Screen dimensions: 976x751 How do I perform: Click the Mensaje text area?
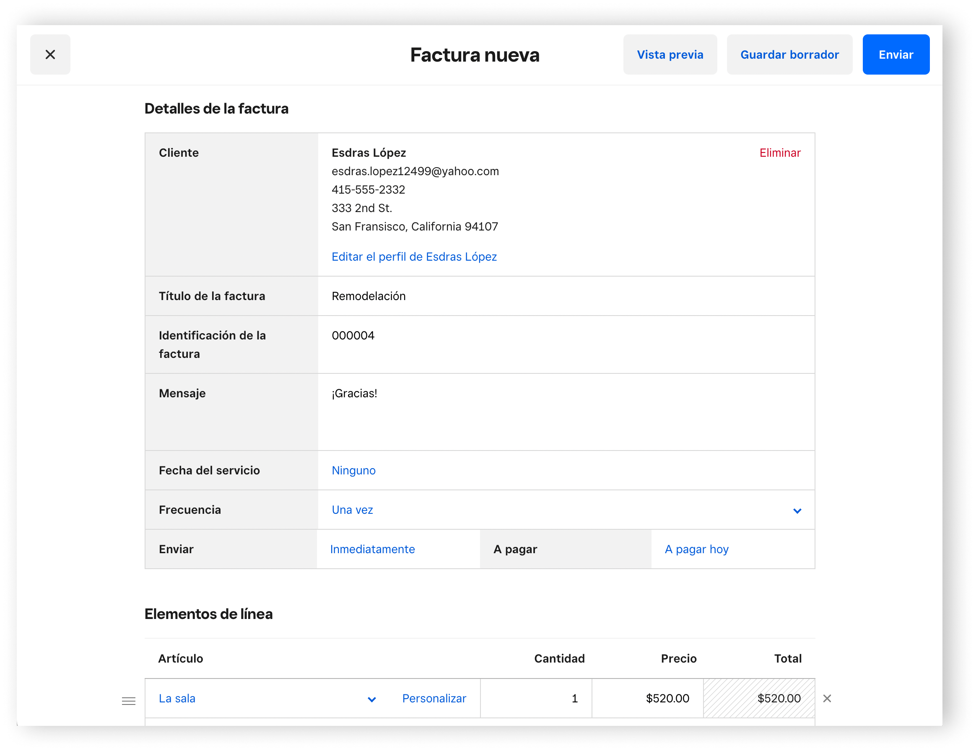(x=565, y=411)
